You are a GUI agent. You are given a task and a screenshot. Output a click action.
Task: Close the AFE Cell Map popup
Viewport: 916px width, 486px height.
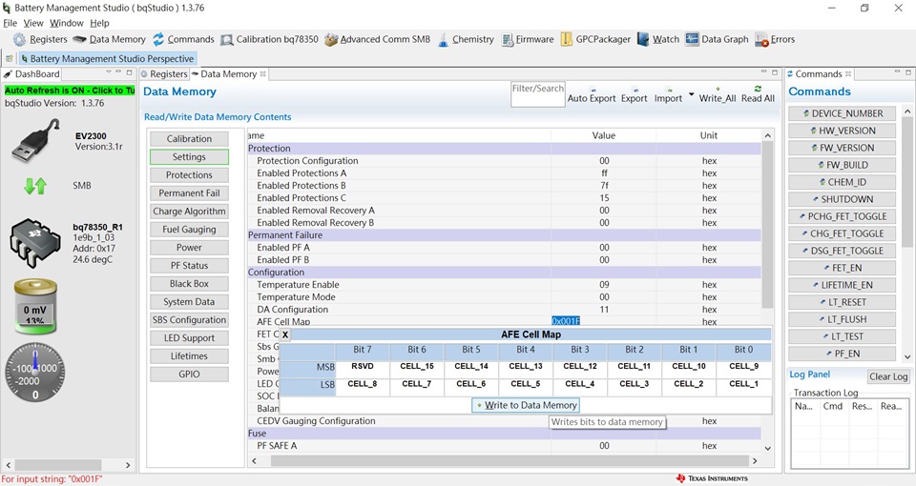(x=284, y=334)
